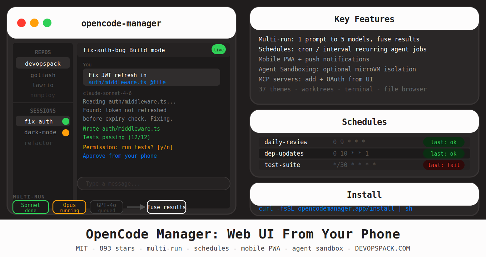Image resolution: width=486 pixels, height=257 pixels.
Task: Click the Mobile PWA + push notifications line
Action: tap(314, 59)
